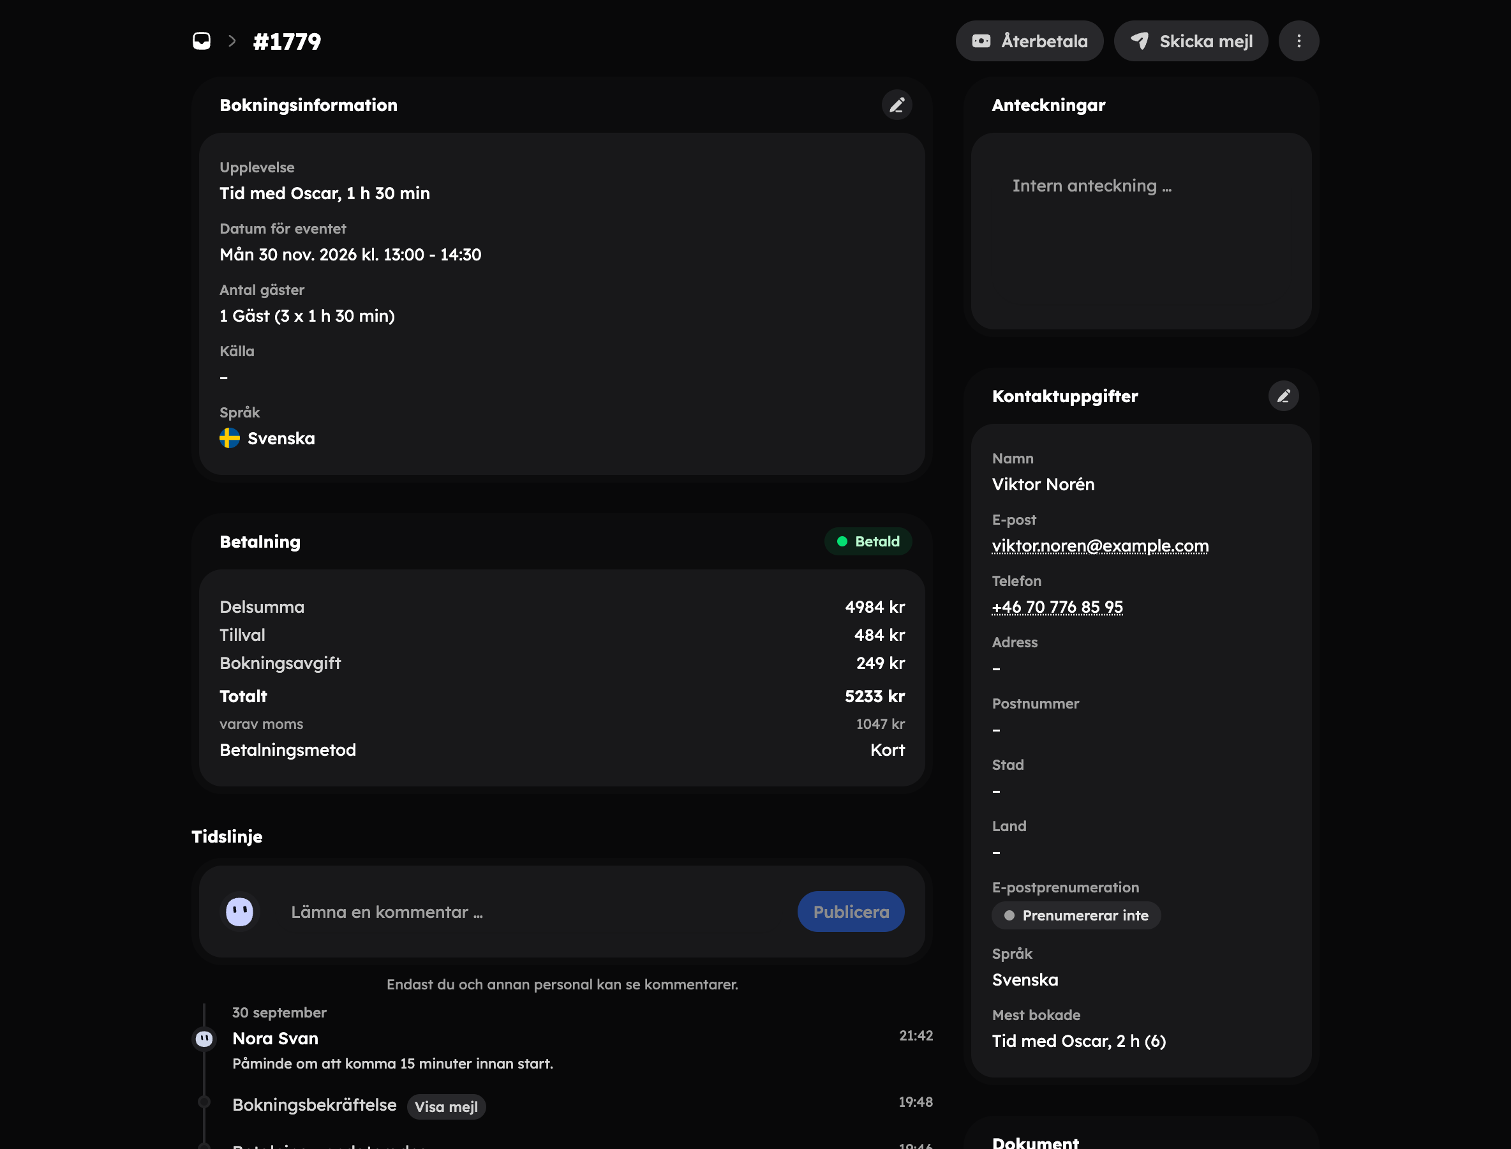Click the Betald payment status badge
Screen dimensions: 1511x1149
868,542
